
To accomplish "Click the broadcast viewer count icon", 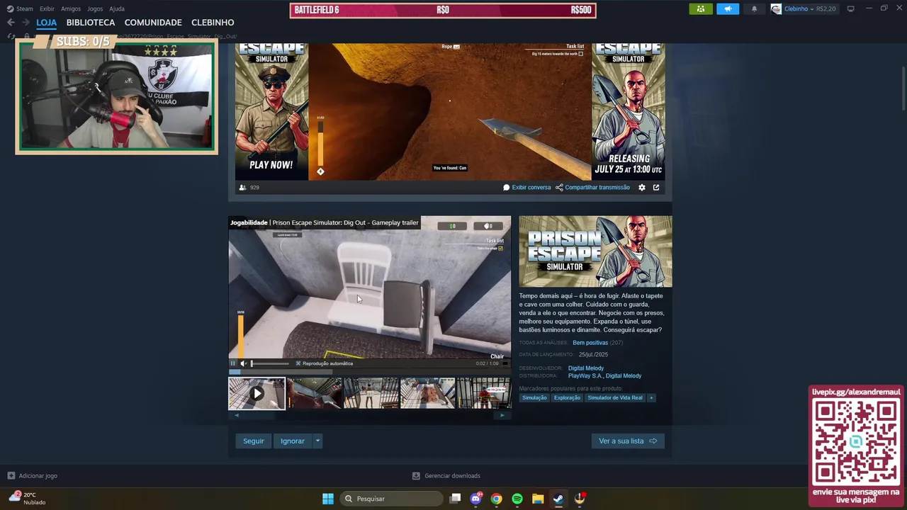I will click(243, 188).
